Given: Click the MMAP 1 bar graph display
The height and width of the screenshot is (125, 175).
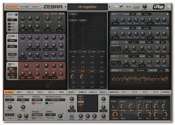Looking at the screenshot, I should click(x=140, y=79).
